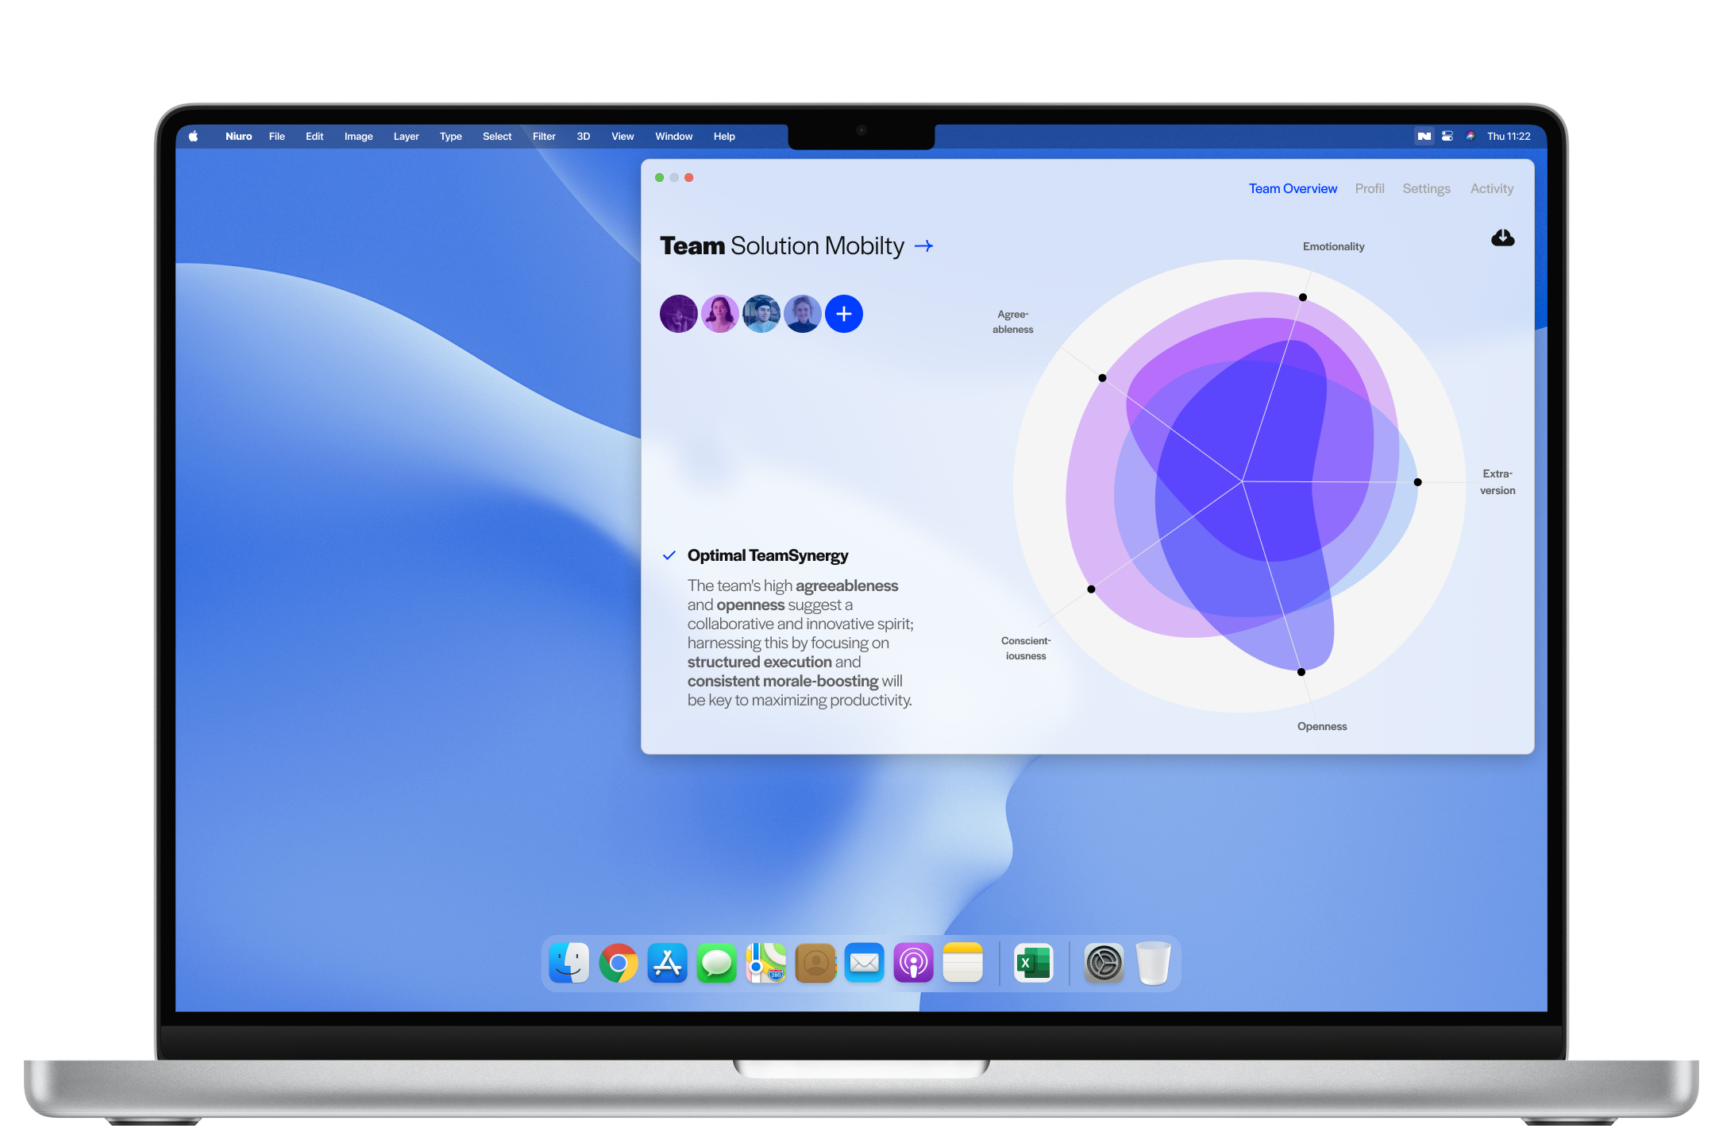Open System Preferences from the dock
Viewport: 1723px width, 1136px height.
point(1104,964)
